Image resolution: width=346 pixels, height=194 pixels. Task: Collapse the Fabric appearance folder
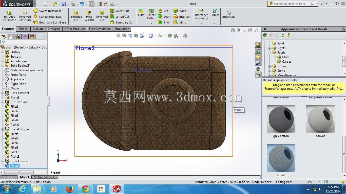(270, 53)
